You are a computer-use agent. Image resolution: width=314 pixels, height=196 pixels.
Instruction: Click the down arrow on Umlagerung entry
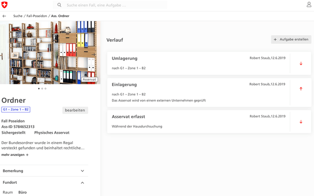(x=301, y=64)
